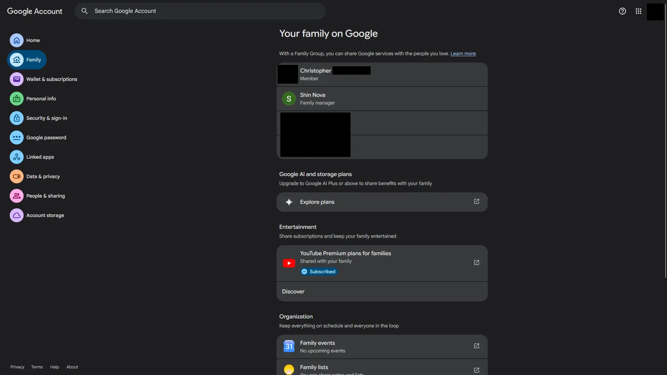667x375 pixels.
Task: Click Shin Nova's green S avatar
Action: point(289,99)
